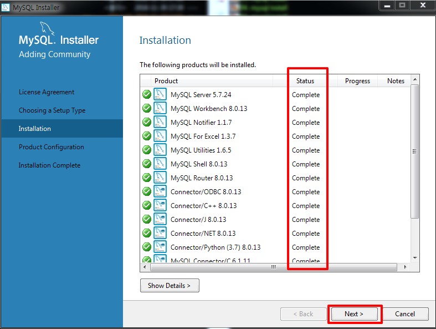436x329 pixels.
Task: Click green checkmark beside Connector/C++ 8.0.13
Action: pyautogui.click(x=147, y=206)
